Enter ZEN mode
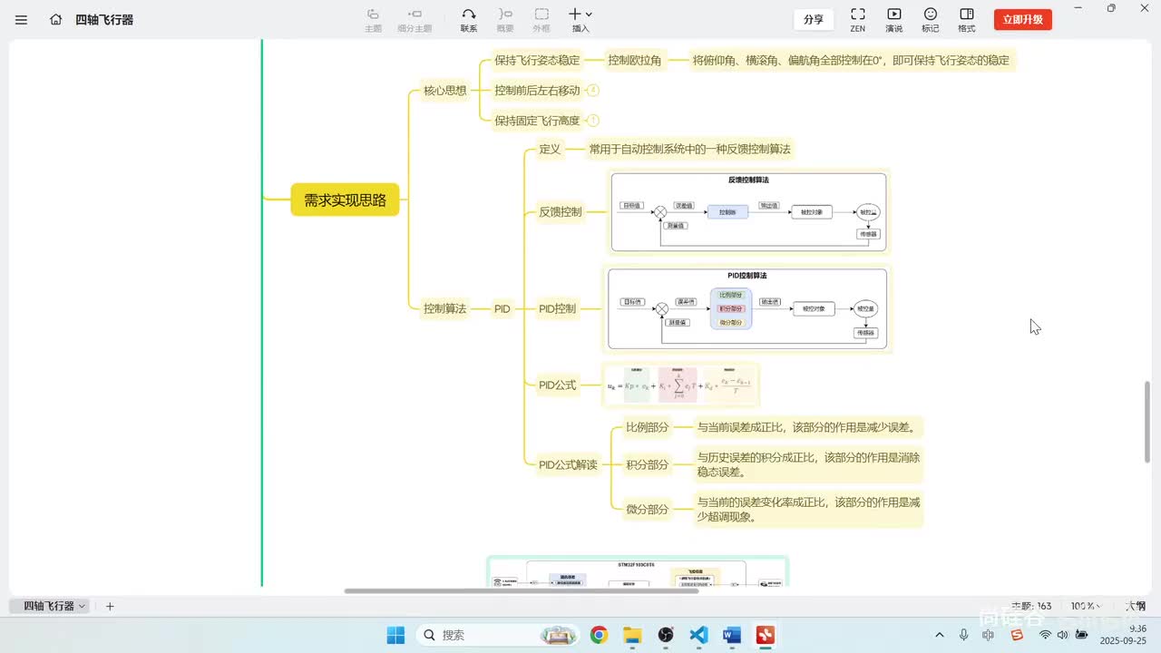Screen dimensions: 1161x653 click(857, 20)
